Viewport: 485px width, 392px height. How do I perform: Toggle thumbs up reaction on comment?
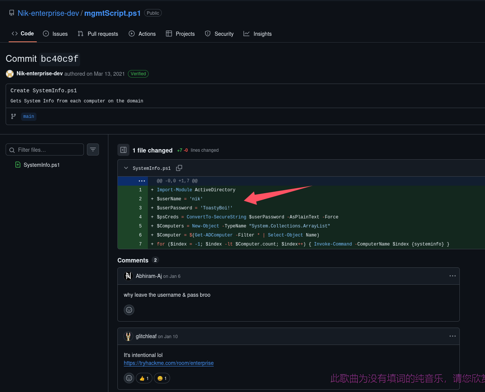pos(144,378)
